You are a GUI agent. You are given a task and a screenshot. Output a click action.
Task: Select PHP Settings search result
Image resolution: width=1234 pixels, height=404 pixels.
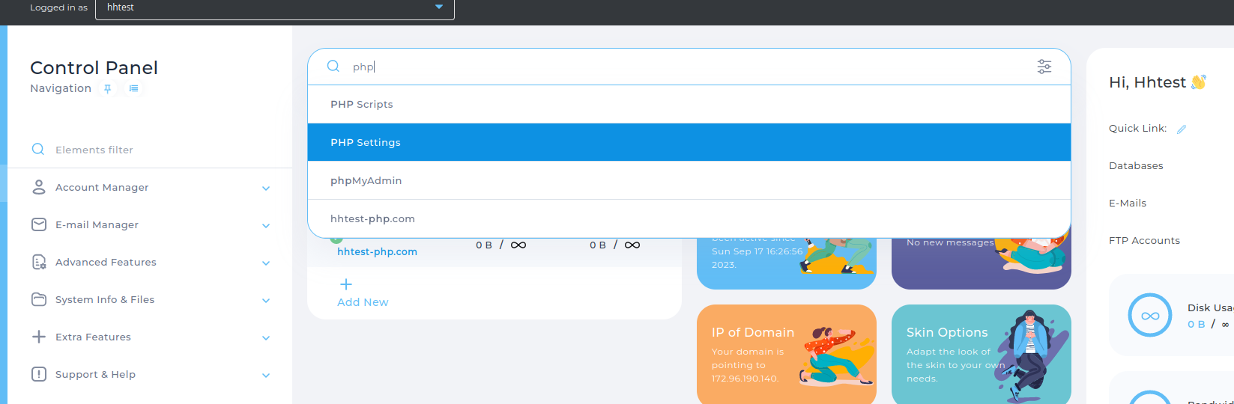click(689, 142)
